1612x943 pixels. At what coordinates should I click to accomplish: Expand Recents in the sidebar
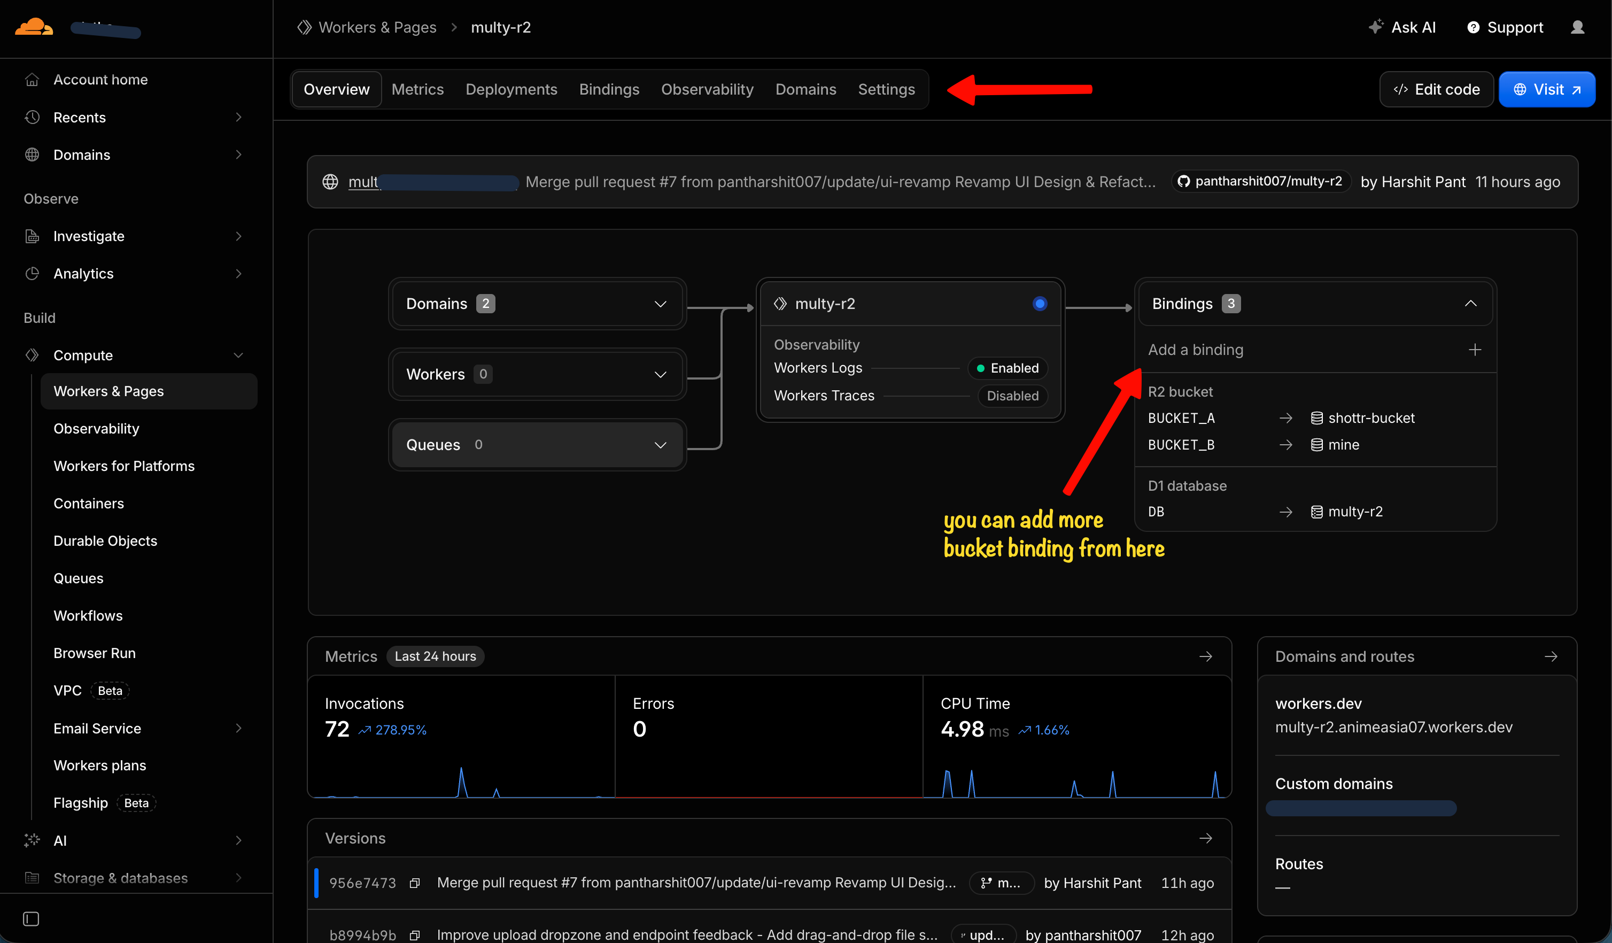[238, 117]
